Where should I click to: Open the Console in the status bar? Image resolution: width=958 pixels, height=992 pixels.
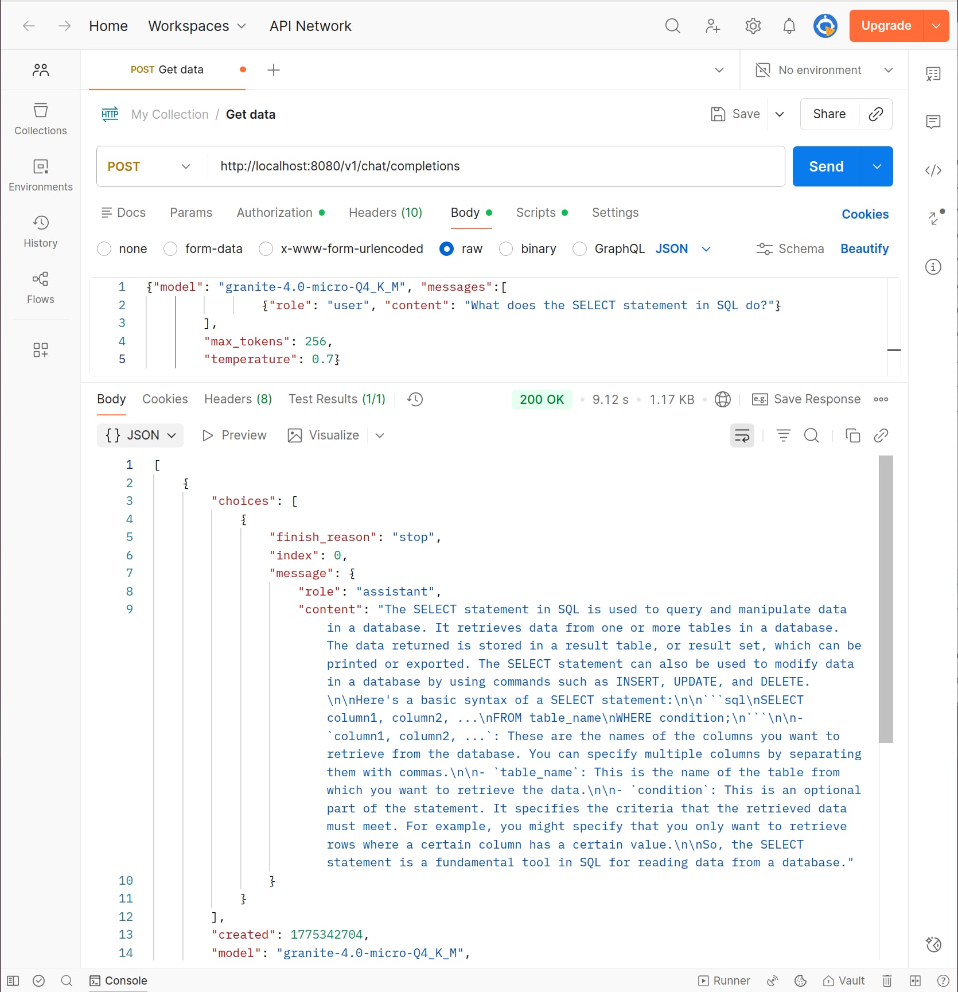click(119, 981)
